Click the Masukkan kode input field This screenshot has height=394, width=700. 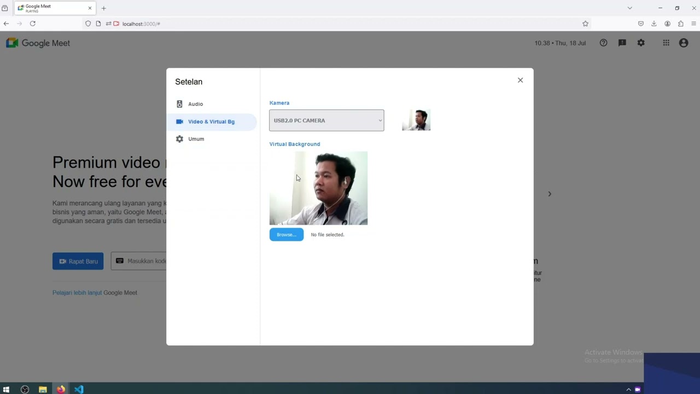pos(139,261)
